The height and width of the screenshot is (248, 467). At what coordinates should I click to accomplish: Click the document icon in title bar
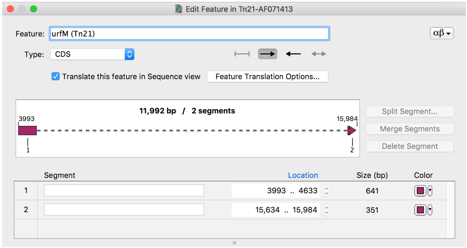coord(179,9)
